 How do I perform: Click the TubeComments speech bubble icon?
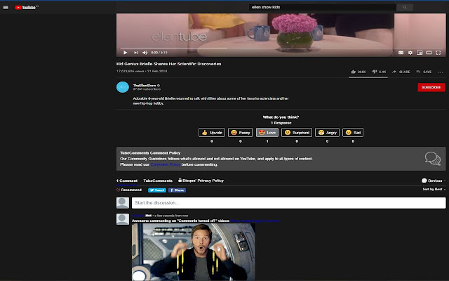(432, 159)
